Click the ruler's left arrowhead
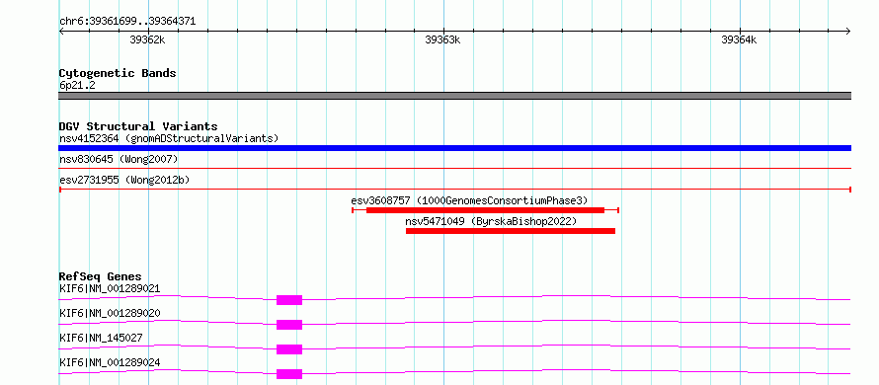The width and height of the screenshot is (879, 385). 61,32
